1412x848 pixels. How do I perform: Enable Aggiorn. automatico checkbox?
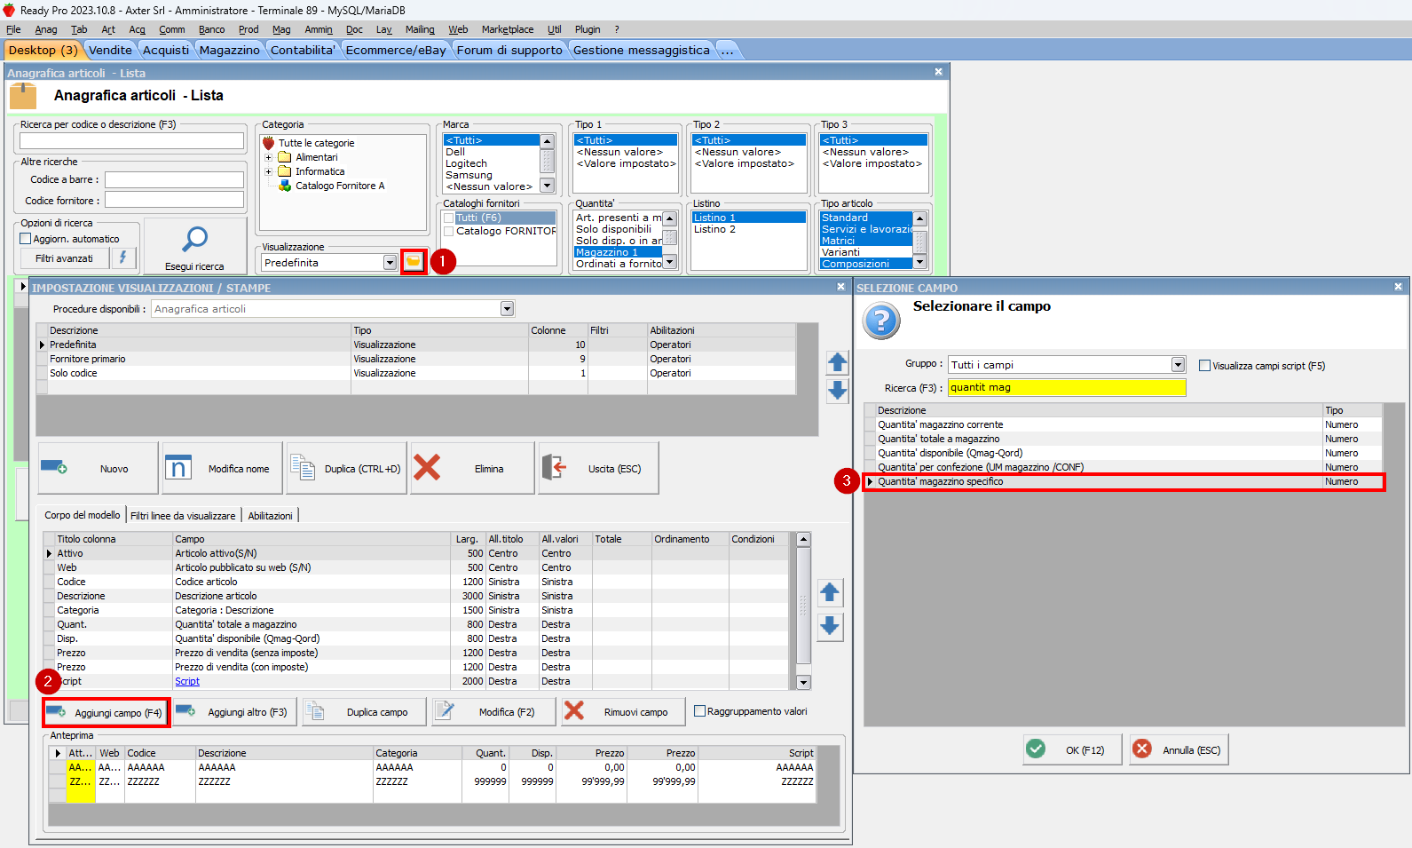click(26, 239)
